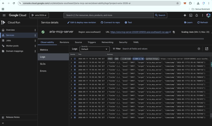The height and width of the screenshot is (126, 212).
Task: Open the logs help icon
Action: (199, 49)
